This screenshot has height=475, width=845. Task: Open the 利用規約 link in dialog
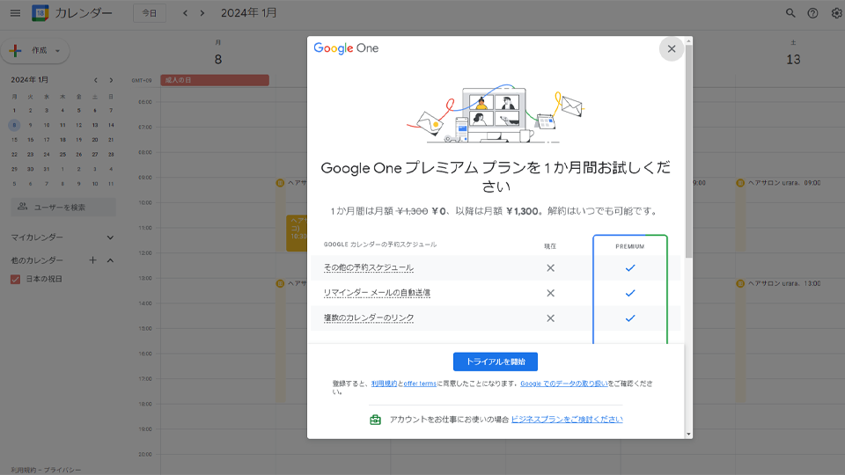click(x=384, y=384)
